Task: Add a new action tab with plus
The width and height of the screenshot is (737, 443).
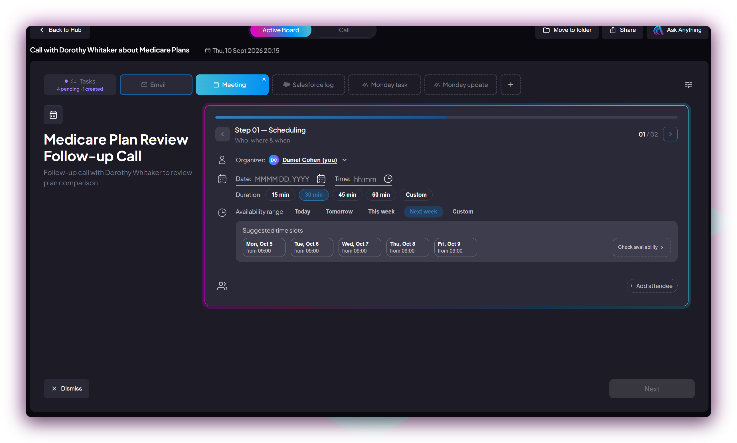Action: pyautogui.click(x=511, y=85)
